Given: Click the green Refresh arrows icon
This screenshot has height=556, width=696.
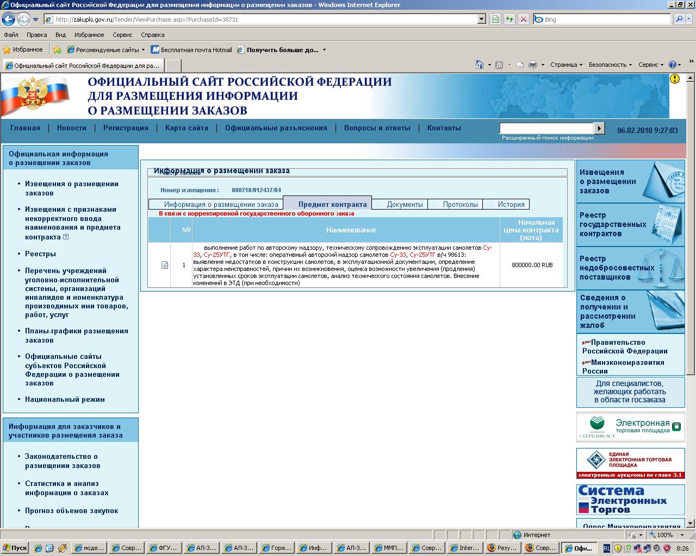Looking at the screenshot, I should pyautogui.click(x=509, y=19).
